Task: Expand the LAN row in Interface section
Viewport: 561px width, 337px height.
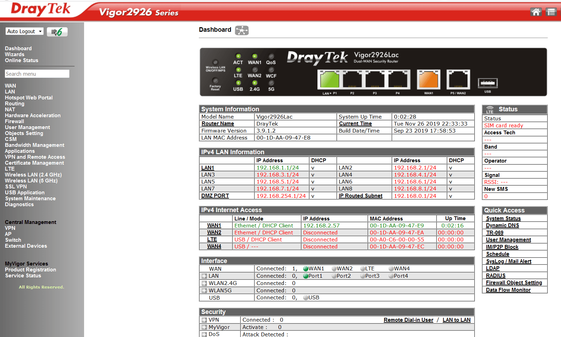Action: tap(204, 276)
